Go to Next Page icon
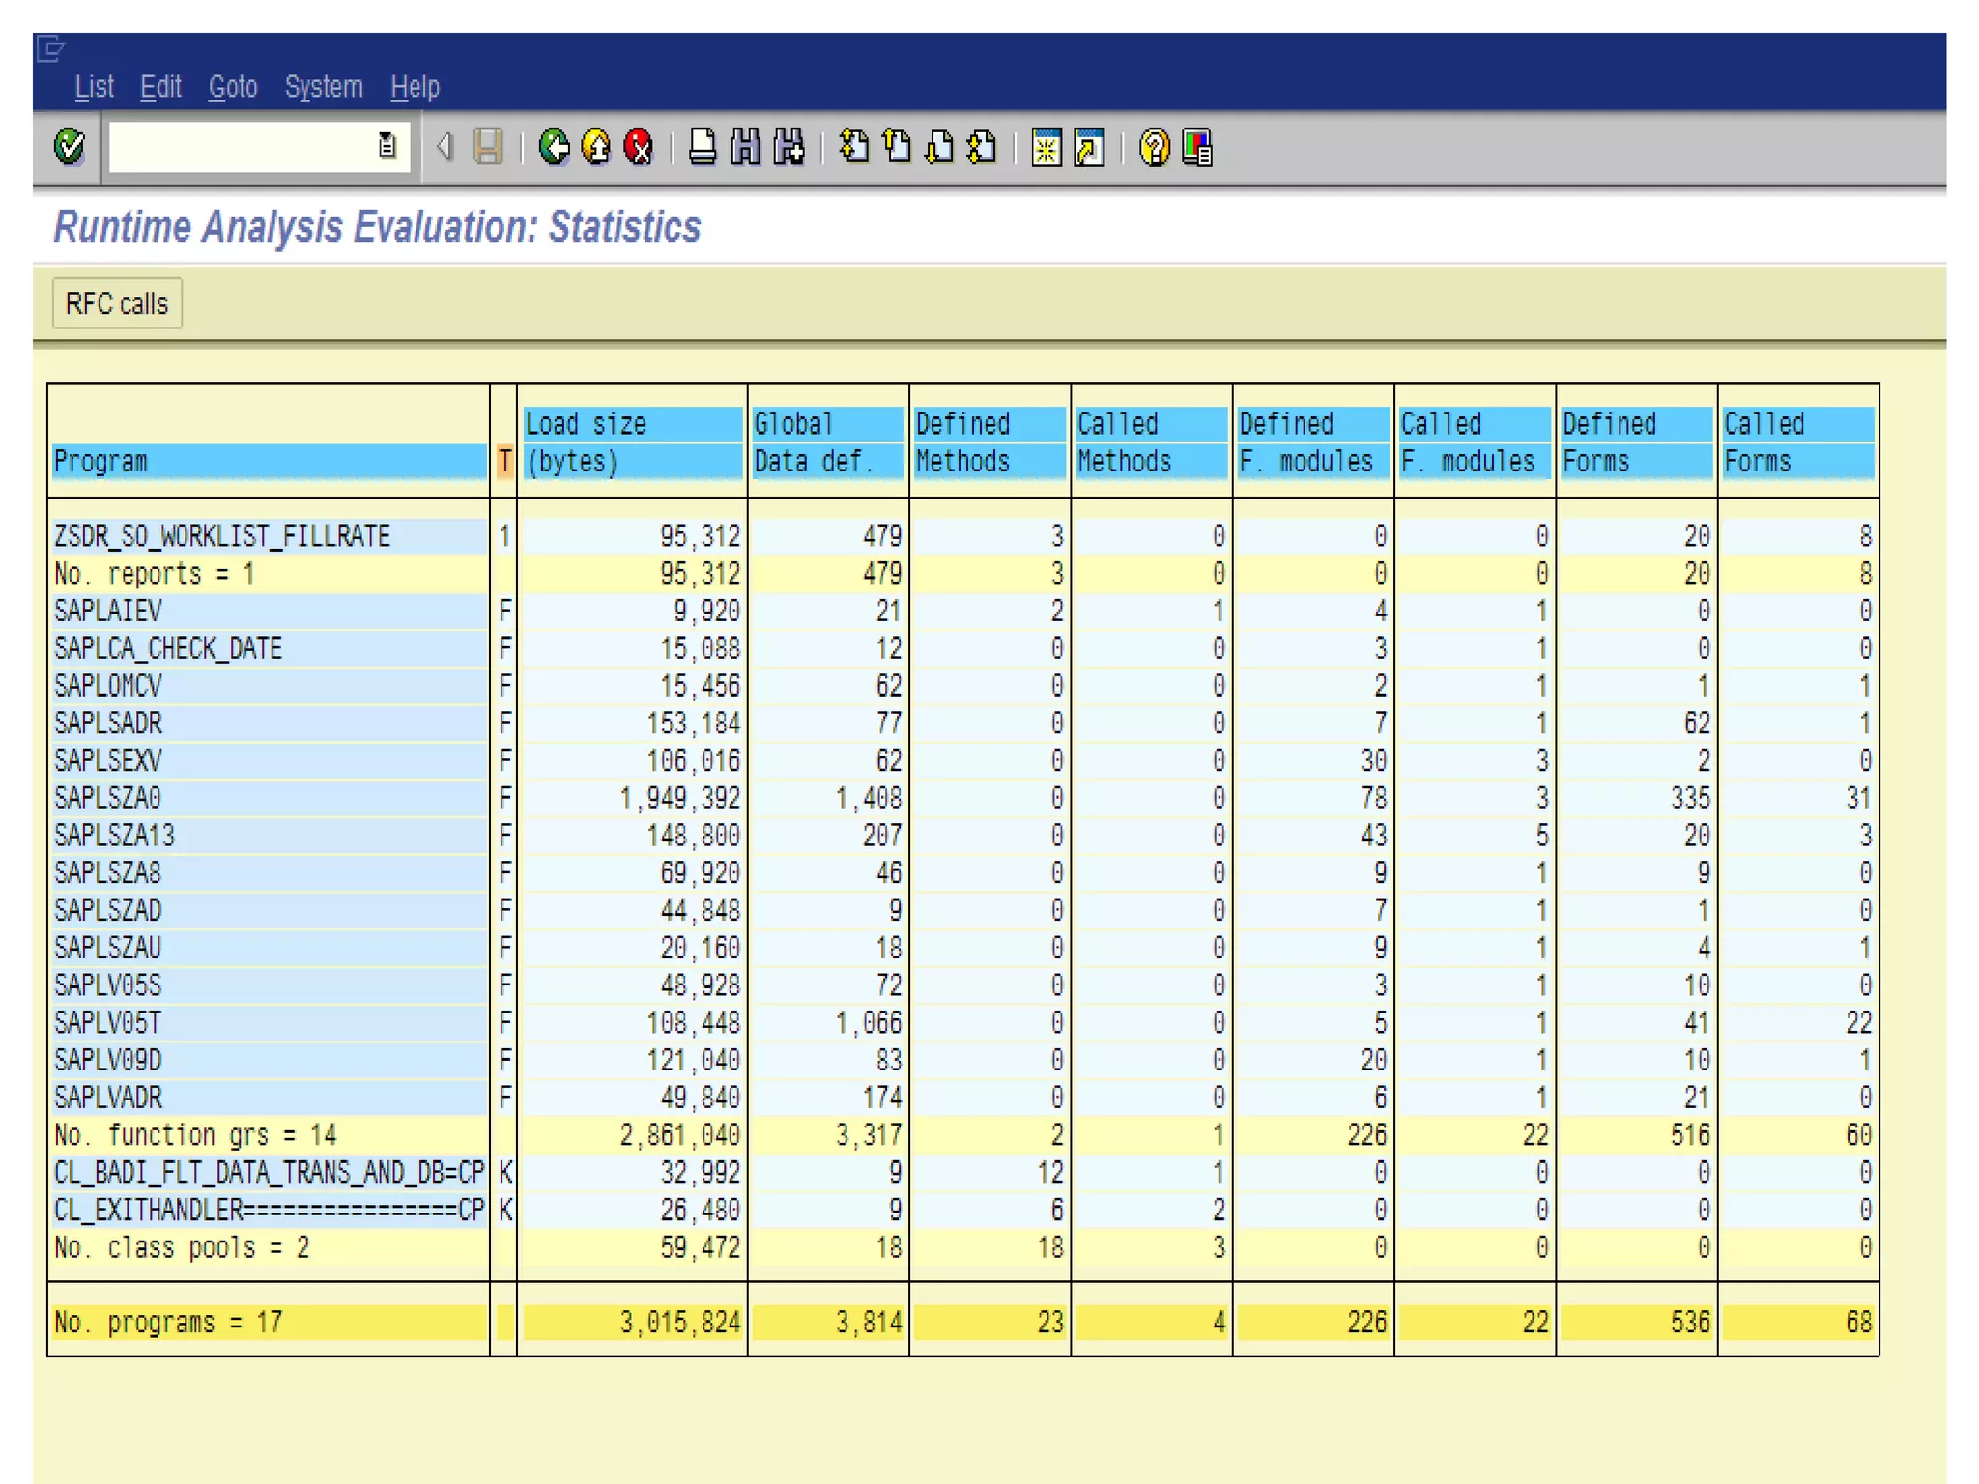 click(x=939, y=148)
